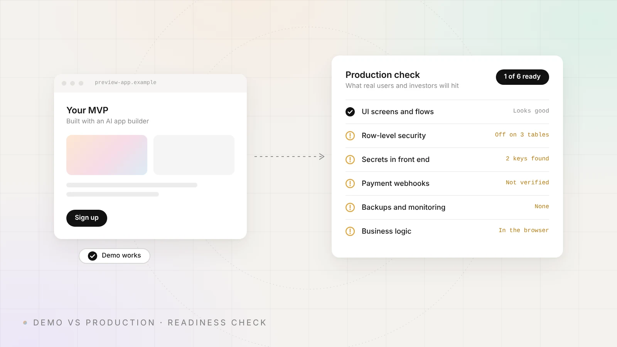Image resolution: width=617 pixels, height=347 pixels.
Task: Click the Secrets in front end label
Action: (x=396, y=160)
